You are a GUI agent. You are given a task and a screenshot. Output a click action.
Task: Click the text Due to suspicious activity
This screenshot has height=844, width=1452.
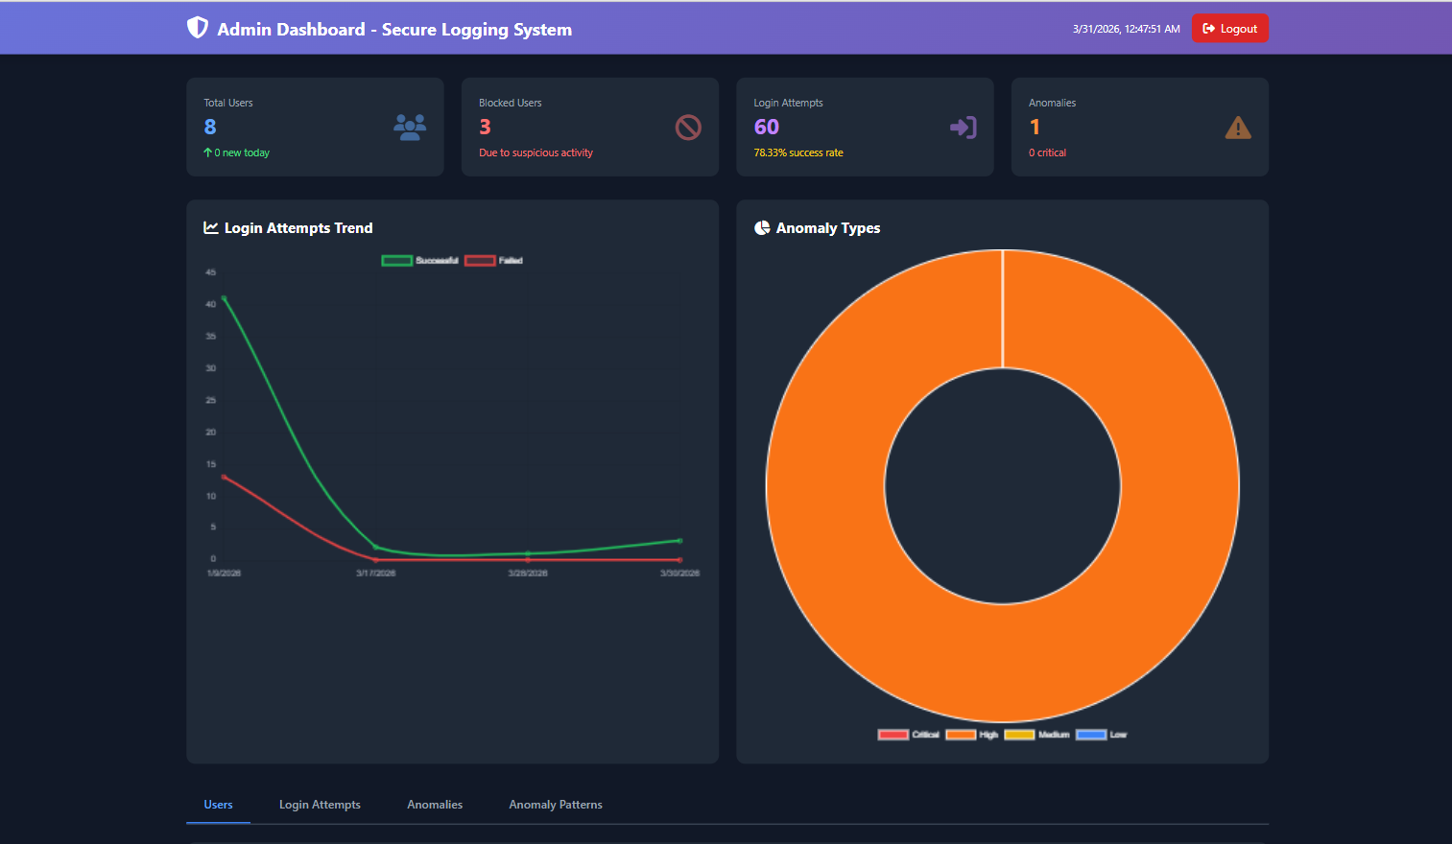tap(536, 152)
